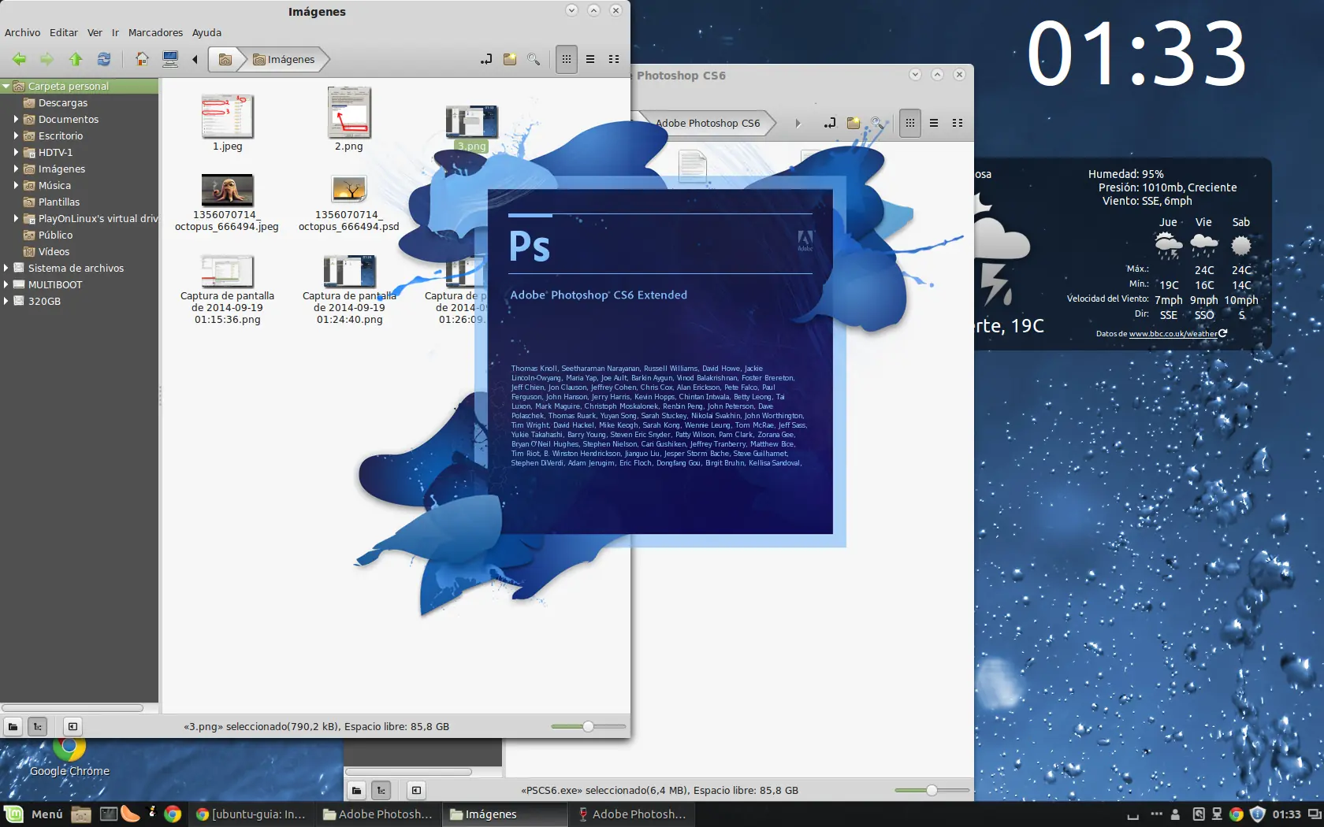Adjust zoom slider in Photoshop CS6 window

[932, 790]
